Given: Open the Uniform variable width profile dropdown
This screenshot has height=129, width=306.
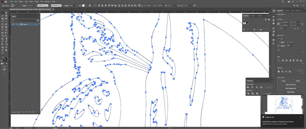Looking at the screenshot, I should coord(49,6).
